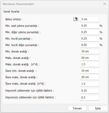Click the Min. hurdi diğer pursantajı field
Image resolution: width=109 pixels, height=113 pixels.
[90, 45]
